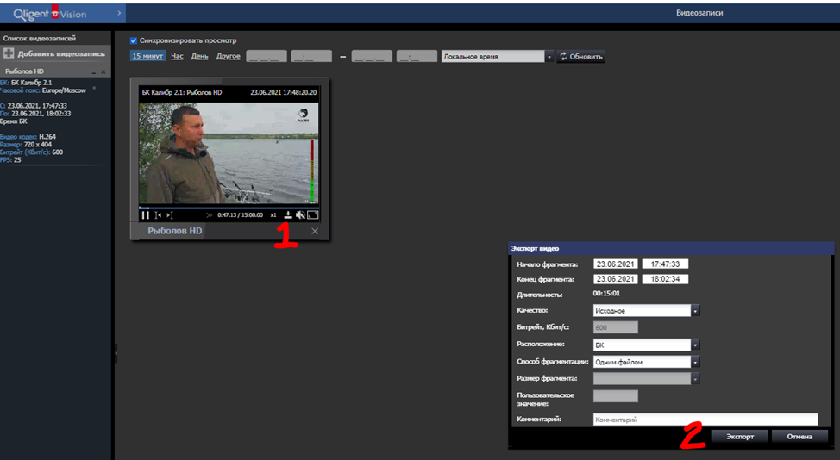Image resolution: width=840 pixels, height=460 pixels.
Task: Collapse the left sidebar using its handle
Action: (116, 353)
